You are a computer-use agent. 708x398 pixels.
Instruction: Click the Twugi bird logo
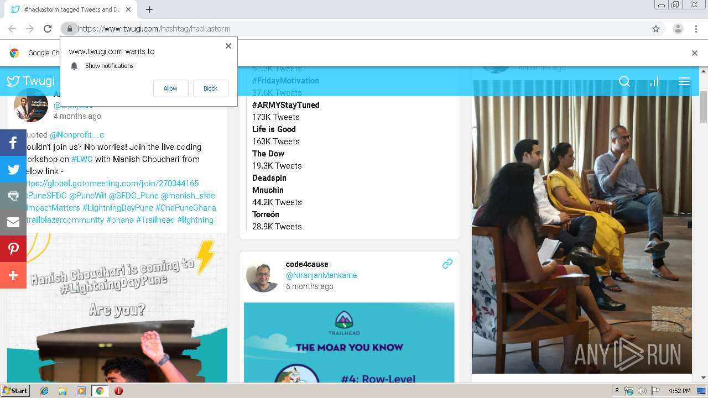click(13, 81)
